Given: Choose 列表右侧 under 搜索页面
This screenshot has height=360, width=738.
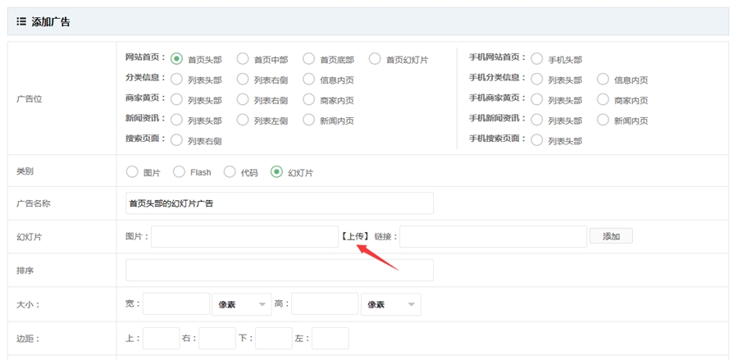Looking at the screenshot, I should 176,140.
